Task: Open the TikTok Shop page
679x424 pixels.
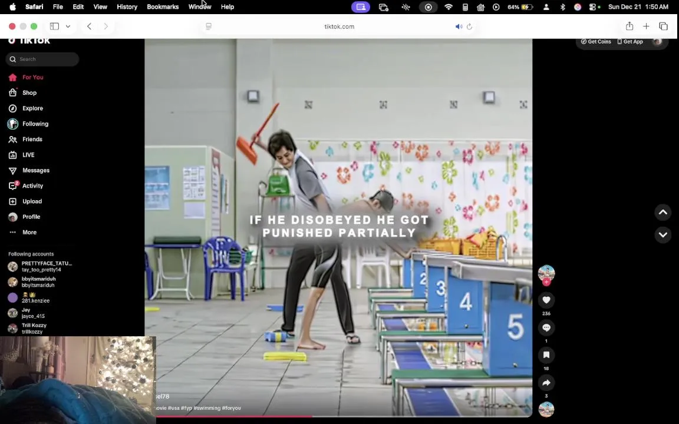Action: click(x=22, y=93)
